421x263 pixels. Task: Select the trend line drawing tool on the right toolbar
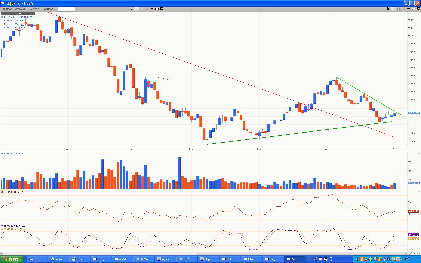click(403, 9)
